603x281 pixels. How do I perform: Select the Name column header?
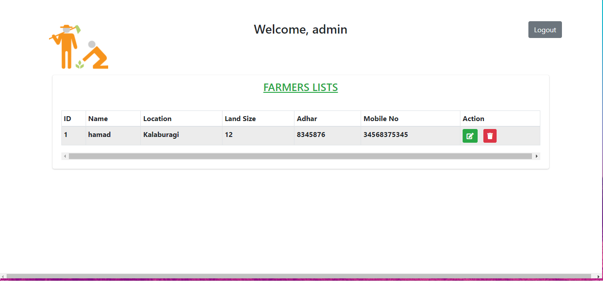(x=98, y=118)
